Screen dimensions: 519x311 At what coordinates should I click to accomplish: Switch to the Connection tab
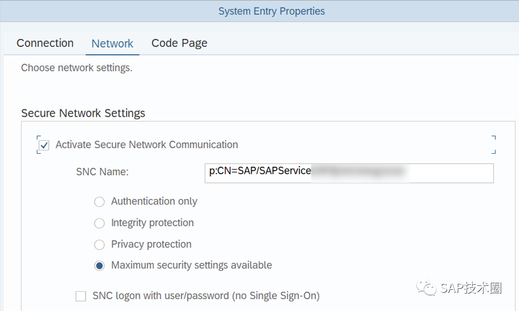pyautogui.click(x=45, y=43)
